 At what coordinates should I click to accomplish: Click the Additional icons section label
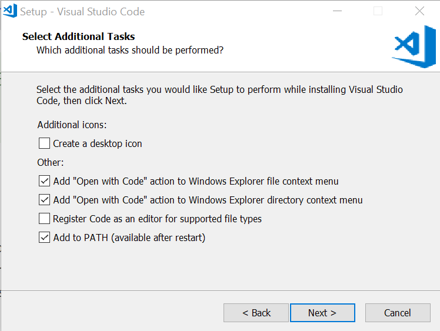click(72, 125)
